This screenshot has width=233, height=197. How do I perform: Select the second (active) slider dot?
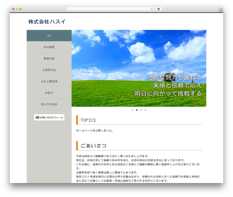[137, 110]
